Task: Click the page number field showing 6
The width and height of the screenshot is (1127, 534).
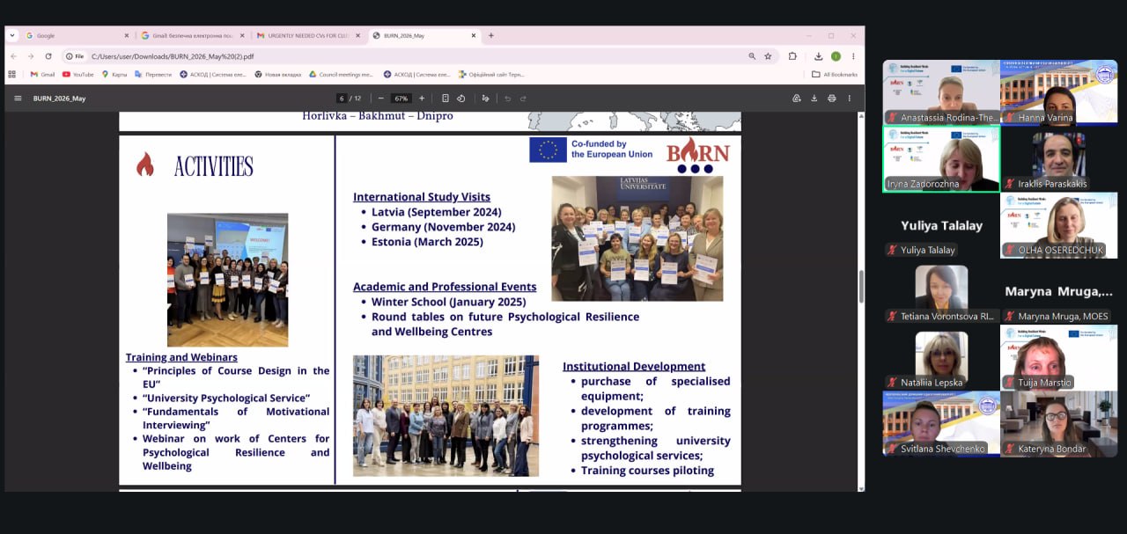Action: point(342,99)
